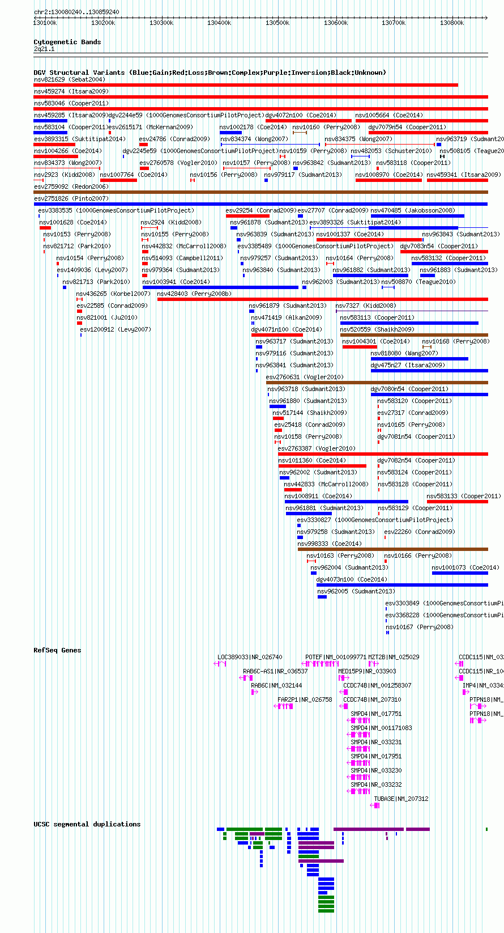
Task: Click FAR2P1|NR_026758 gene label
Action: 305,699
